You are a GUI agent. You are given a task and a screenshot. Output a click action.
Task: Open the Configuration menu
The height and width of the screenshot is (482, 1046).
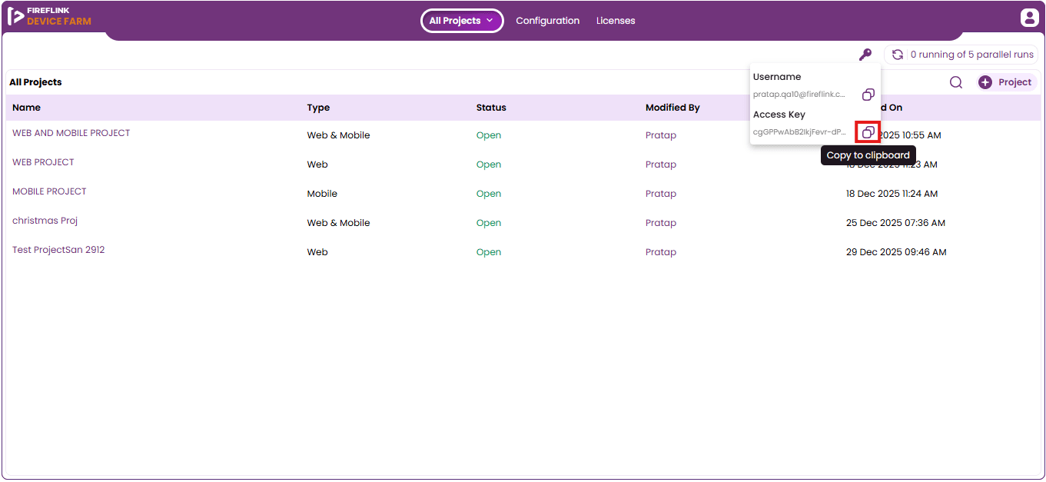pyautogui.click(x=547, y=21)
